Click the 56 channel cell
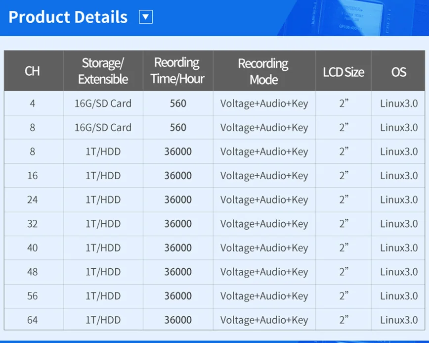 [x=32, y=296]
